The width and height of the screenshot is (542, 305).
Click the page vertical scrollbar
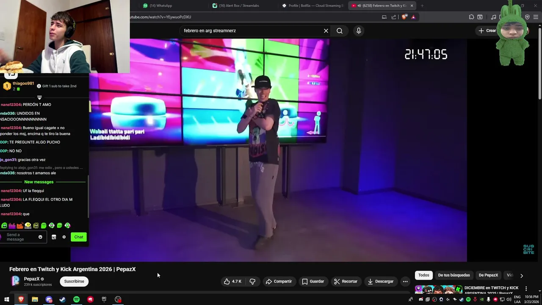tap(539, 64)
